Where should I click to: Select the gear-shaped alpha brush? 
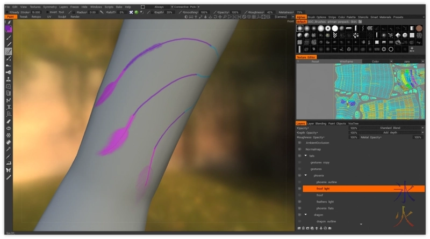(x=383, y=49)
